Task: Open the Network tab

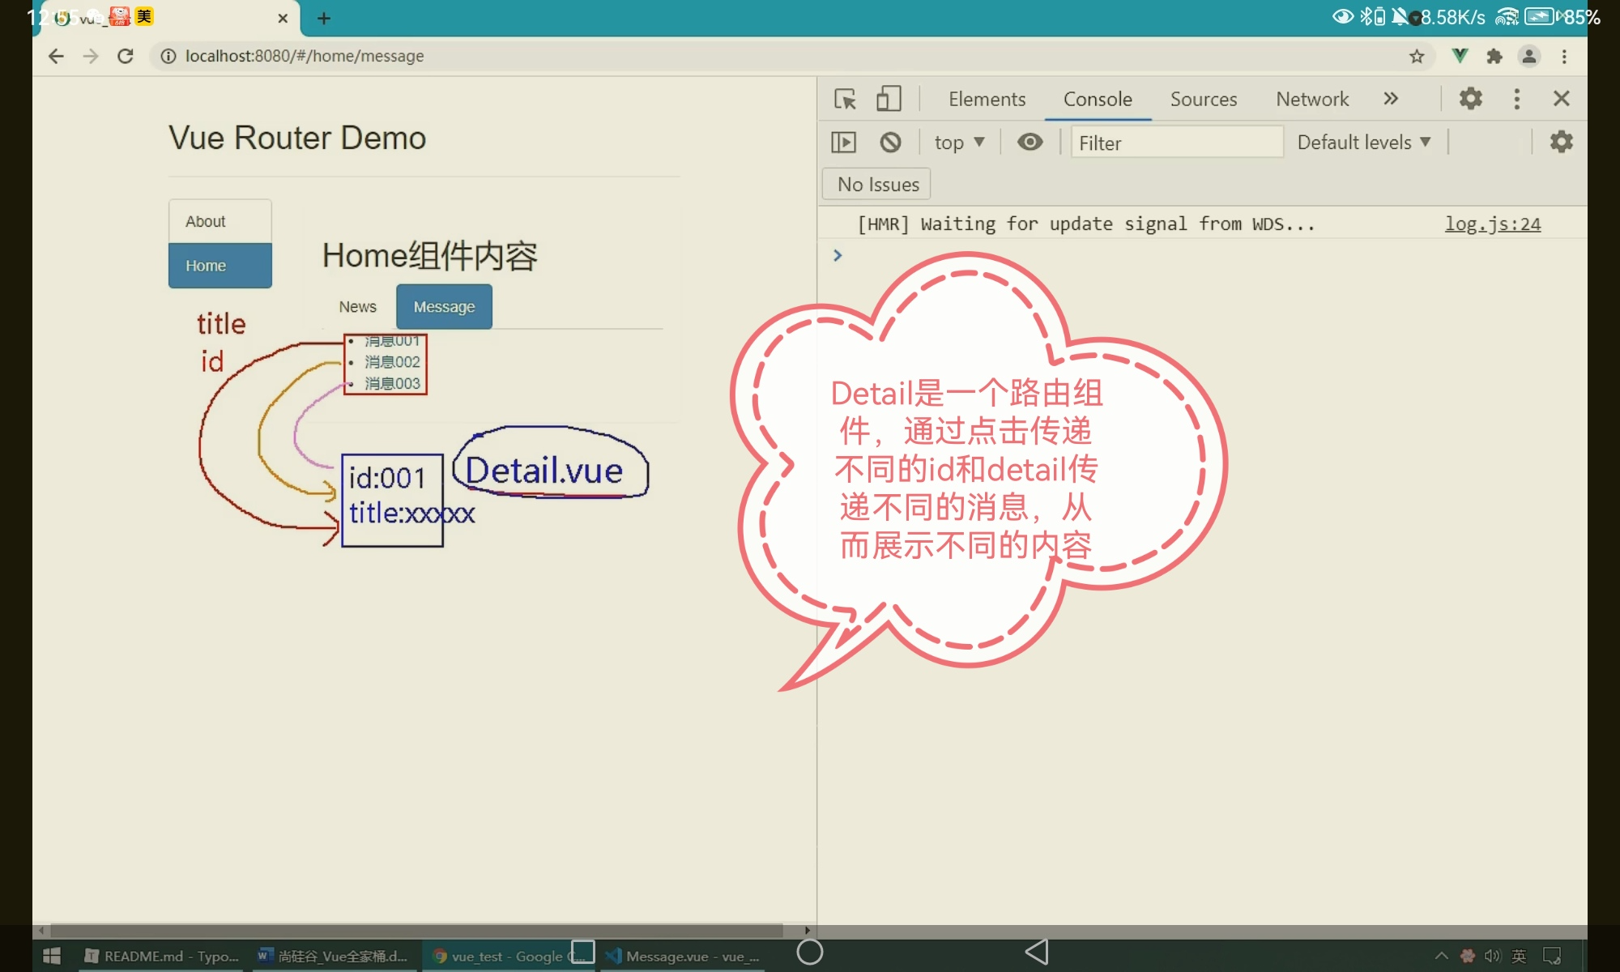Action: (x=1312, y=99)
